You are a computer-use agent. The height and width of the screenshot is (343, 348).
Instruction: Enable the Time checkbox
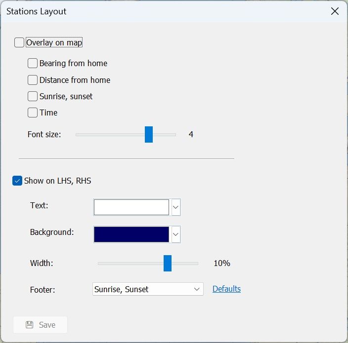point(33,113)
